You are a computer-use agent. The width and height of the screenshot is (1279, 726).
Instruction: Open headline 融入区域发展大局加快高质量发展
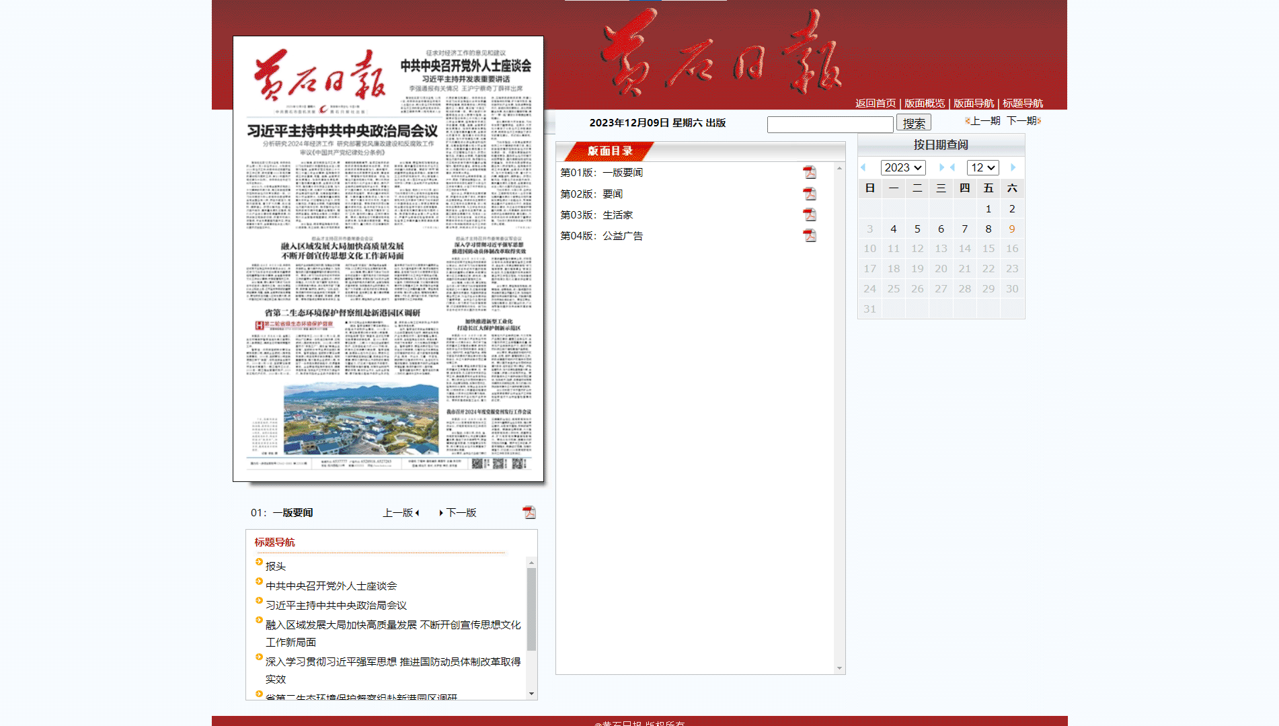point(393,633)
